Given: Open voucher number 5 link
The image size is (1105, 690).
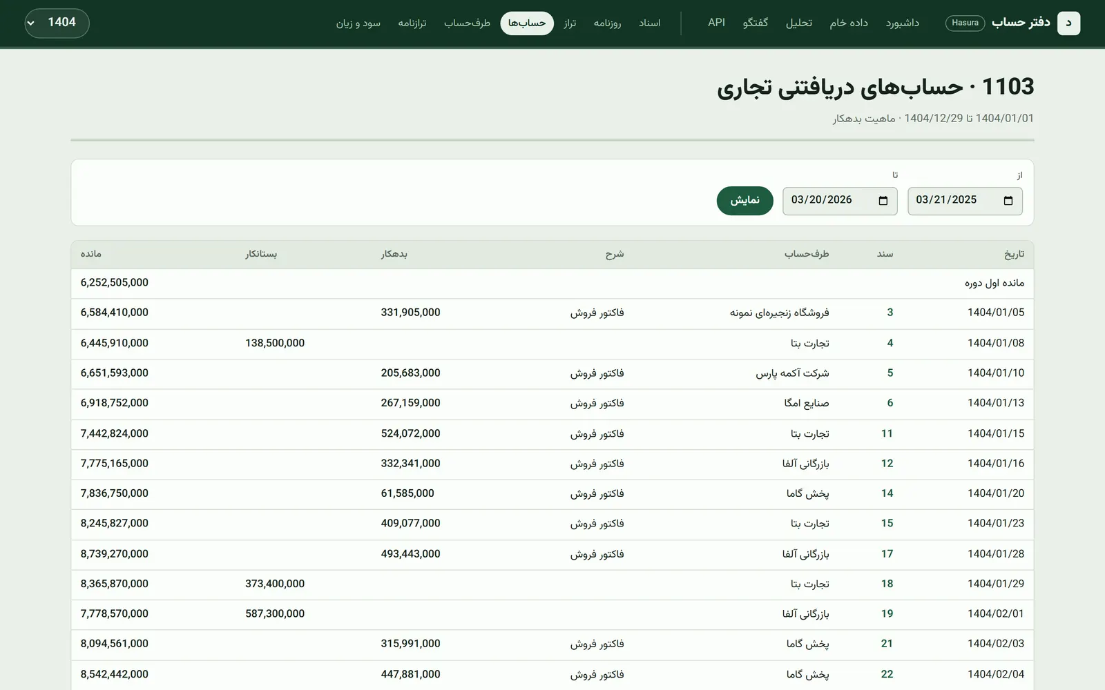Looking at the screenshot, I should click(x=890, y=373).
